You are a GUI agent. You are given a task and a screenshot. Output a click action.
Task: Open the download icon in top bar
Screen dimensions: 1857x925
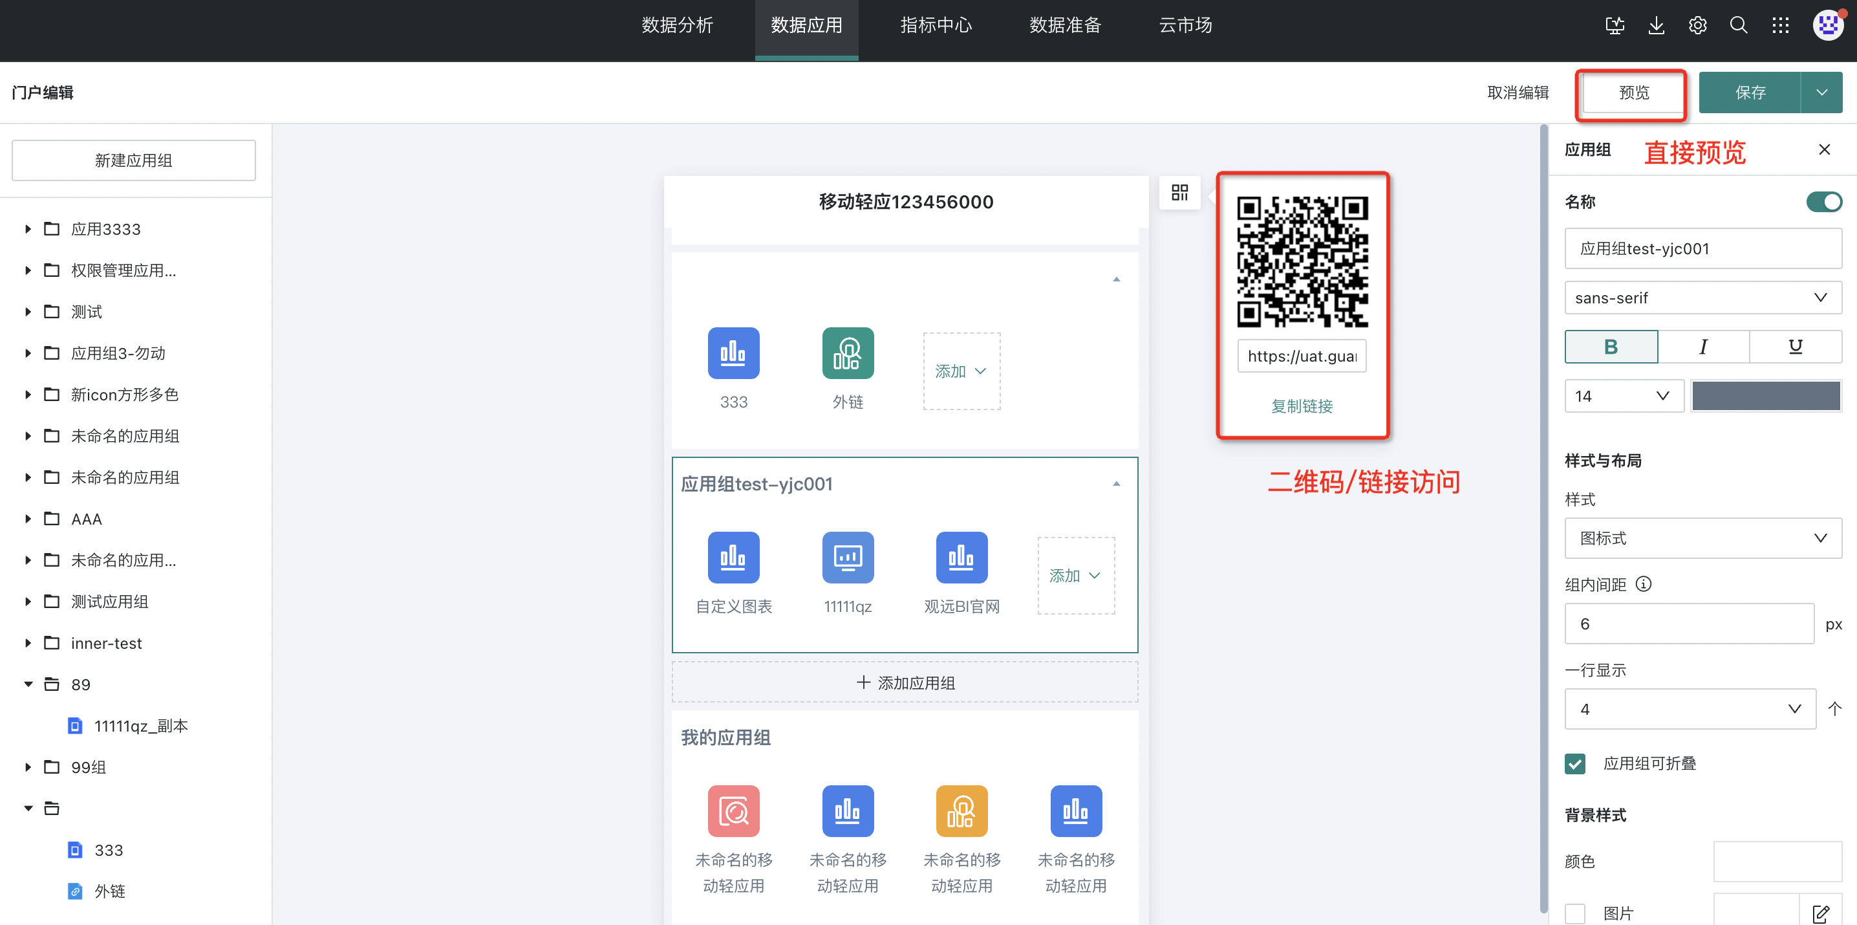coord(1656,26)
